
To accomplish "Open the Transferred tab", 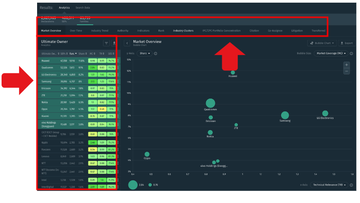I will tap(318, 30).
